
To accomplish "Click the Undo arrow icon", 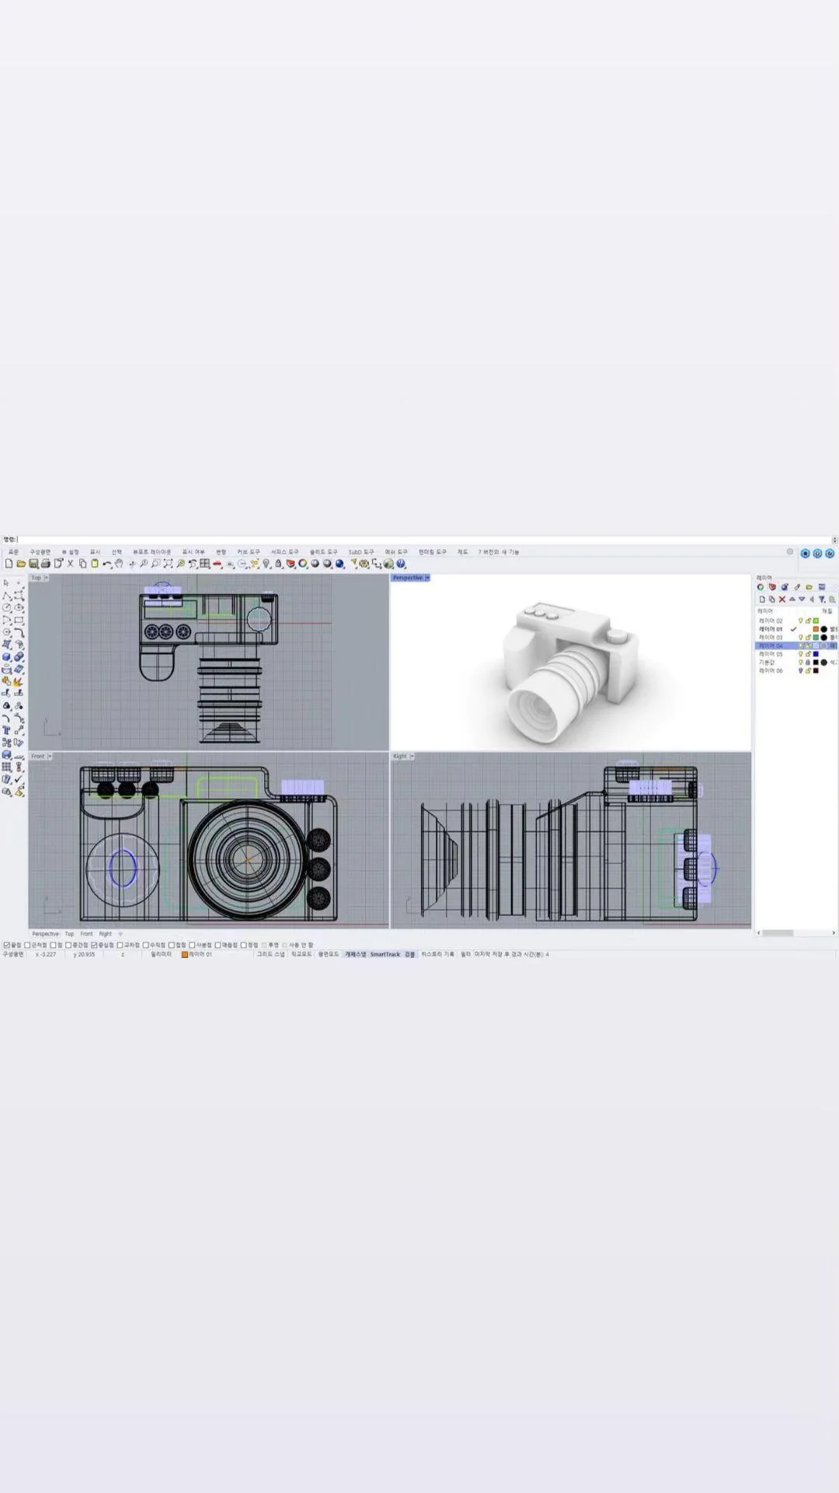I will coord(107,564).
